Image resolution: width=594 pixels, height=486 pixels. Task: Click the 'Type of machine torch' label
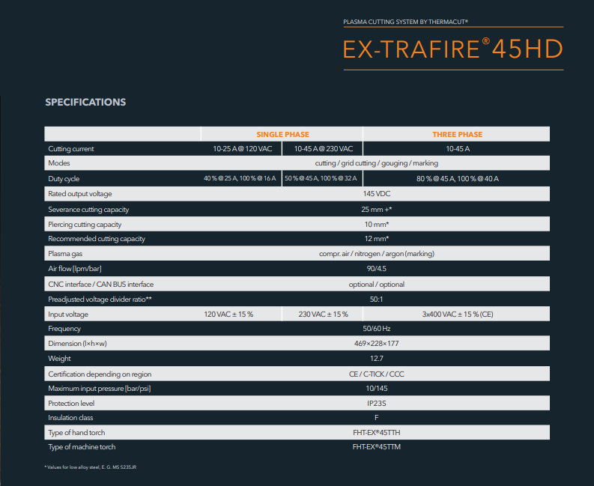(82, 447)
